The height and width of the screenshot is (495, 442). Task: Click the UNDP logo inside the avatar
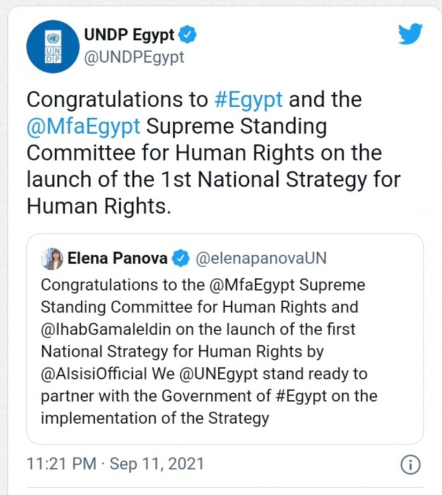[x=52, y=46]
